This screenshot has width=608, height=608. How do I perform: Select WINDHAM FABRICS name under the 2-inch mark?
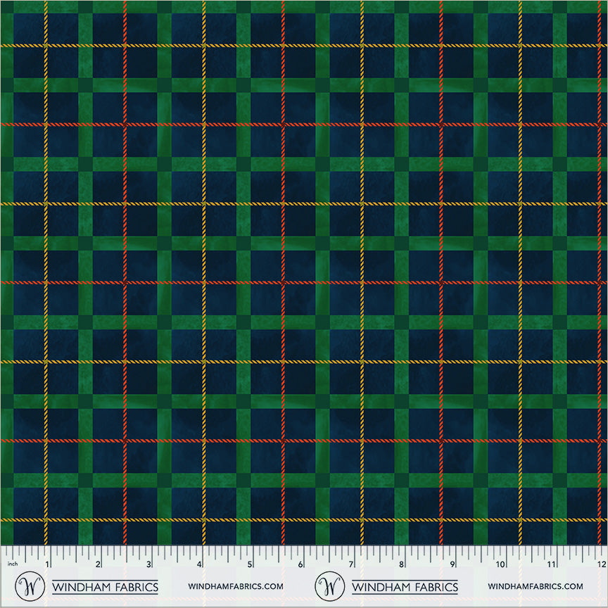coord(105,586)
